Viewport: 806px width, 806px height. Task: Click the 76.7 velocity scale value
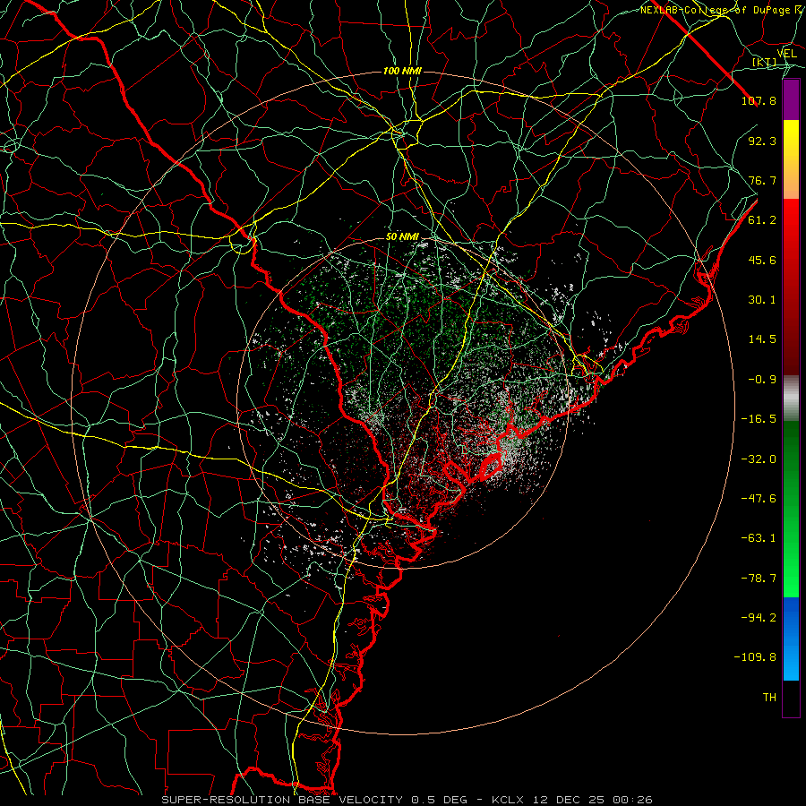point(762,180)
